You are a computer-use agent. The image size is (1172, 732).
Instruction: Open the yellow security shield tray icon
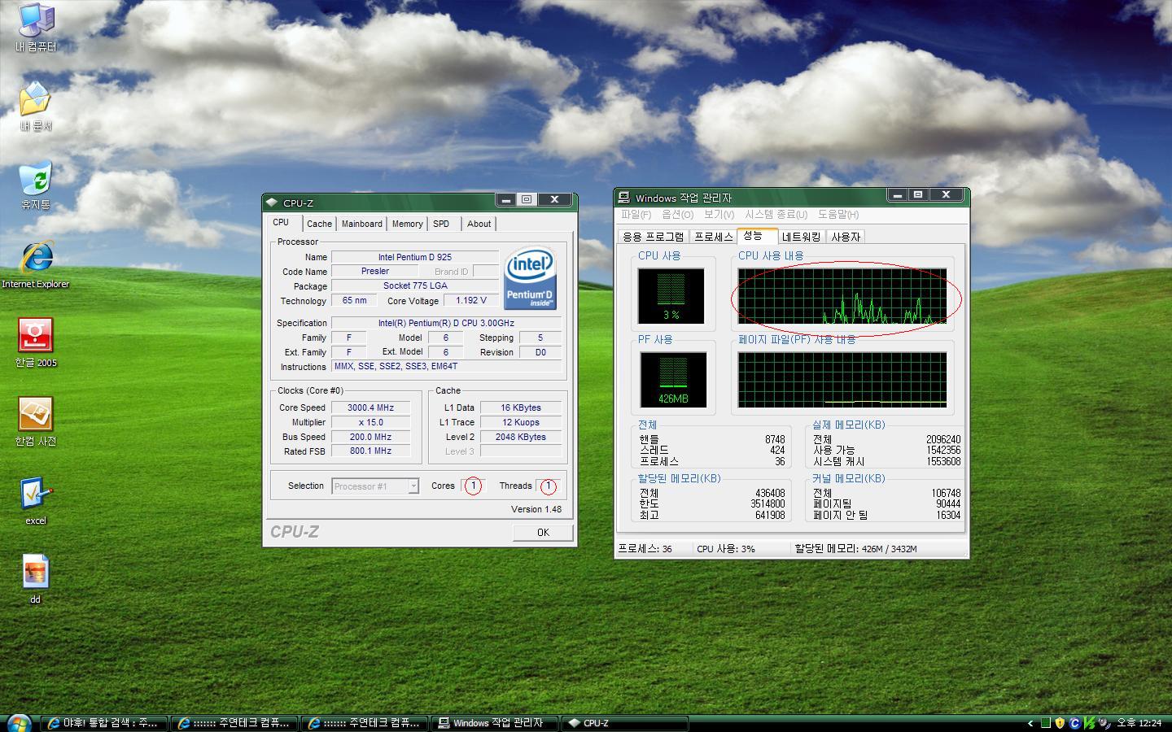coord(1060,723)
